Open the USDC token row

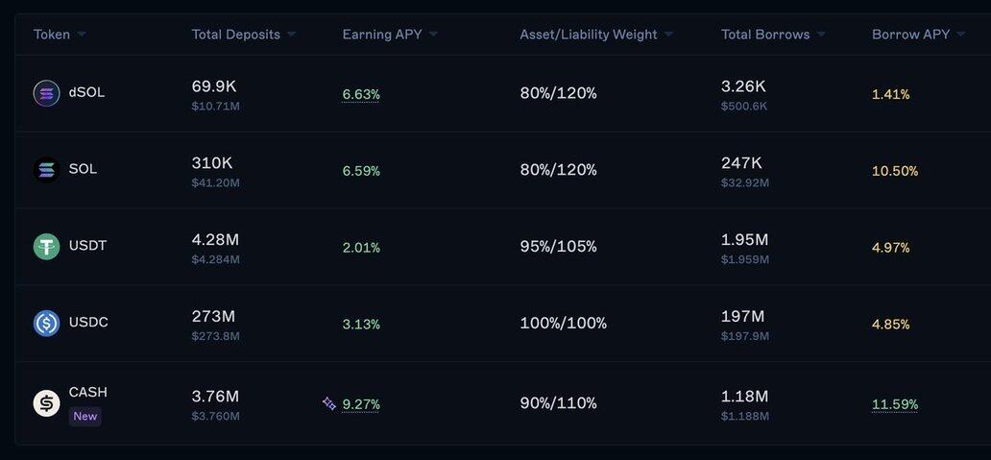coord(88,323)
